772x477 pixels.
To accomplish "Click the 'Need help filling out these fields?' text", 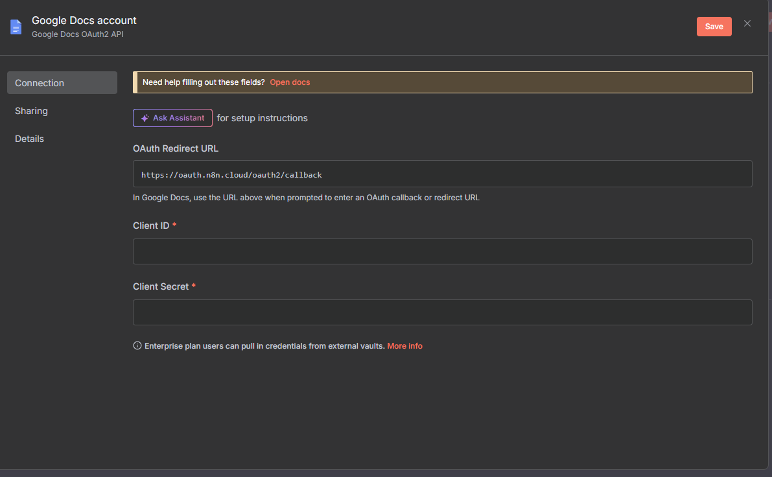I will (x=204, y=82).
